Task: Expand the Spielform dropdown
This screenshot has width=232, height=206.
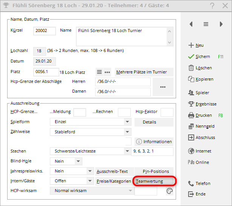Action: (127, 122)
